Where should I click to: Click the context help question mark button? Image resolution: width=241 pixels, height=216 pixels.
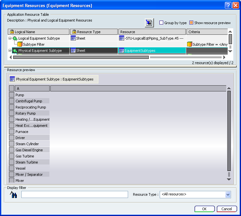228,5
